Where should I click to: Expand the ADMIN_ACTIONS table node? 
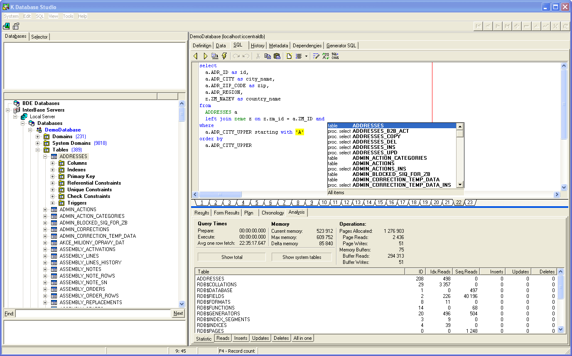click(45, 210)
